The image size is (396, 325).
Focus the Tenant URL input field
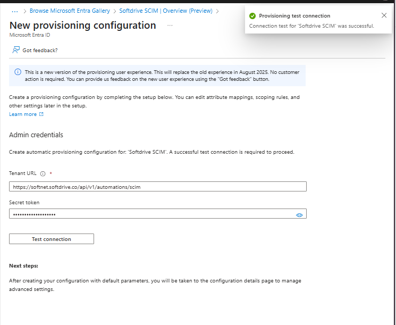click(158, 187)
